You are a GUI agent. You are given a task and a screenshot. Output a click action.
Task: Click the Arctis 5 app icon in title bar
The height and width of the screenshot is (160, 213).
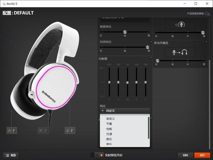[4, 4]
